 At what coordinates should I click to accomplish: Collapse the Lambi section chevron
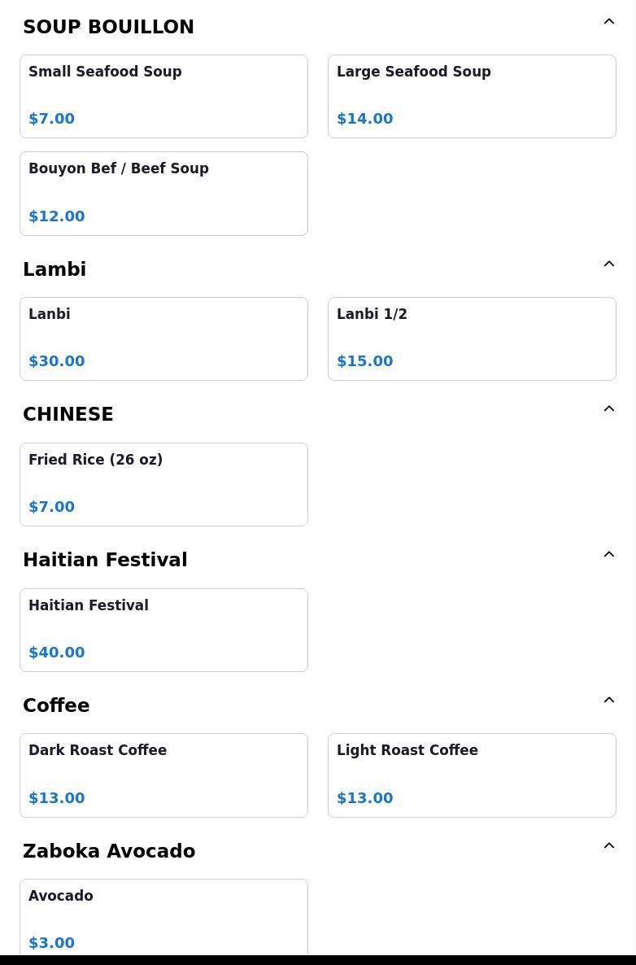[x=608, y=264]
